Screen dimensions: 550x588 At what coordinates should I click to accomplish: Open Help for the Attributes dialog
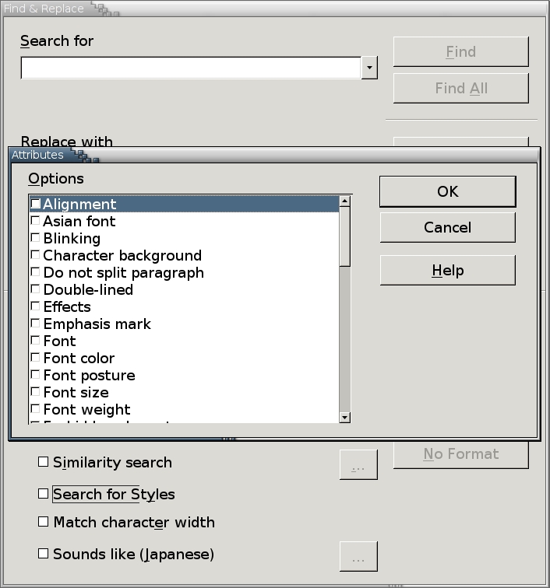coord(447,270)
